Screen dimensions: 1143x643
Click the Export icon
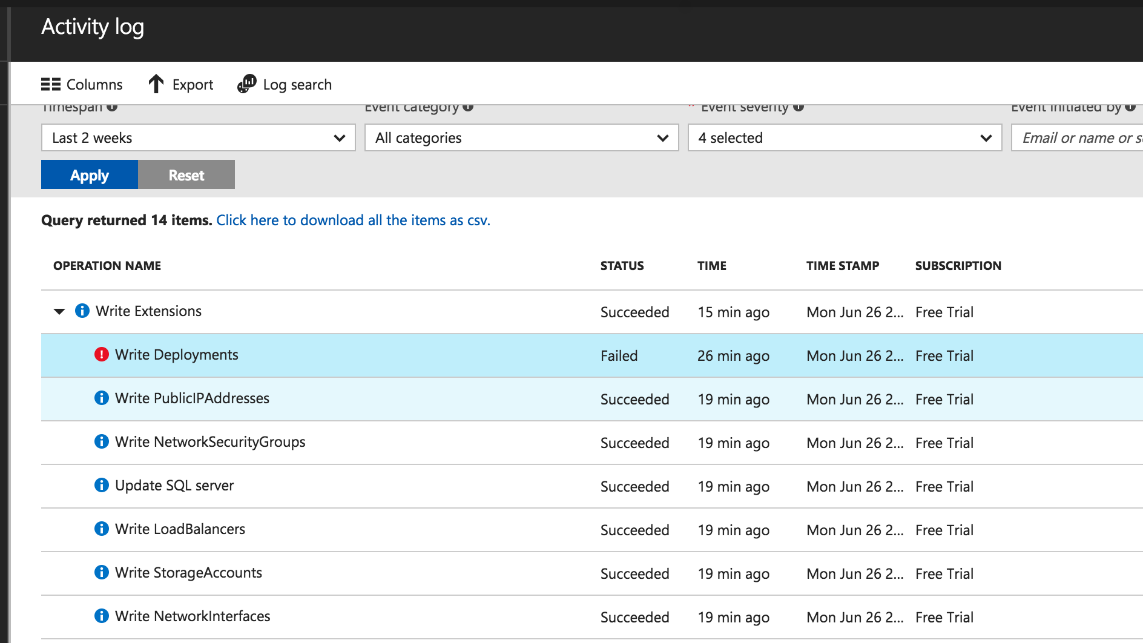point(156,84)
